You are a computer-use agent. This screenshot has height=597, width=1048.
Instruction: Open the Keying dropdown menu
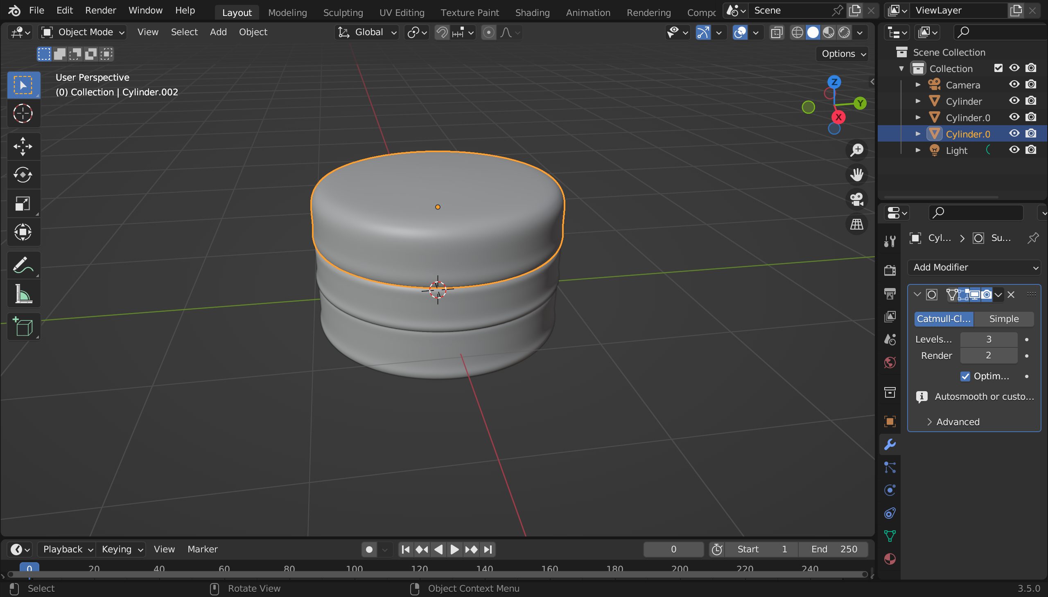click(122, 550)
